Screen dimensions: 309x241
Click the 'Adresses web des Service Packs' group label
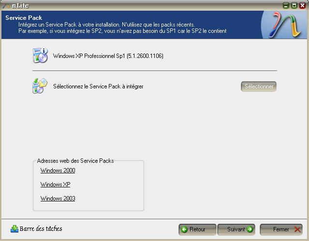75,161
